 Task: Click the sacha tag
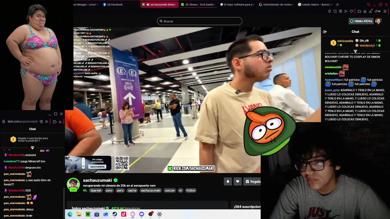pyautogui.click(x=132, y=190)
